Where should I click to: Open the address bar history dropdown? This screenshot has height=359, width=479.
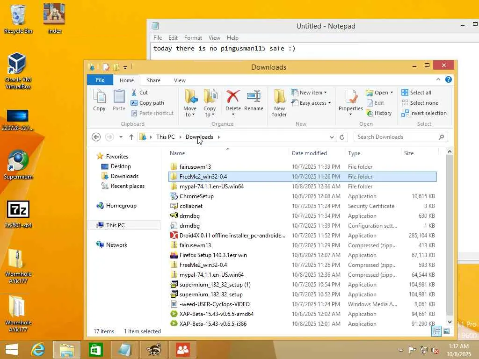click(332, 137)
